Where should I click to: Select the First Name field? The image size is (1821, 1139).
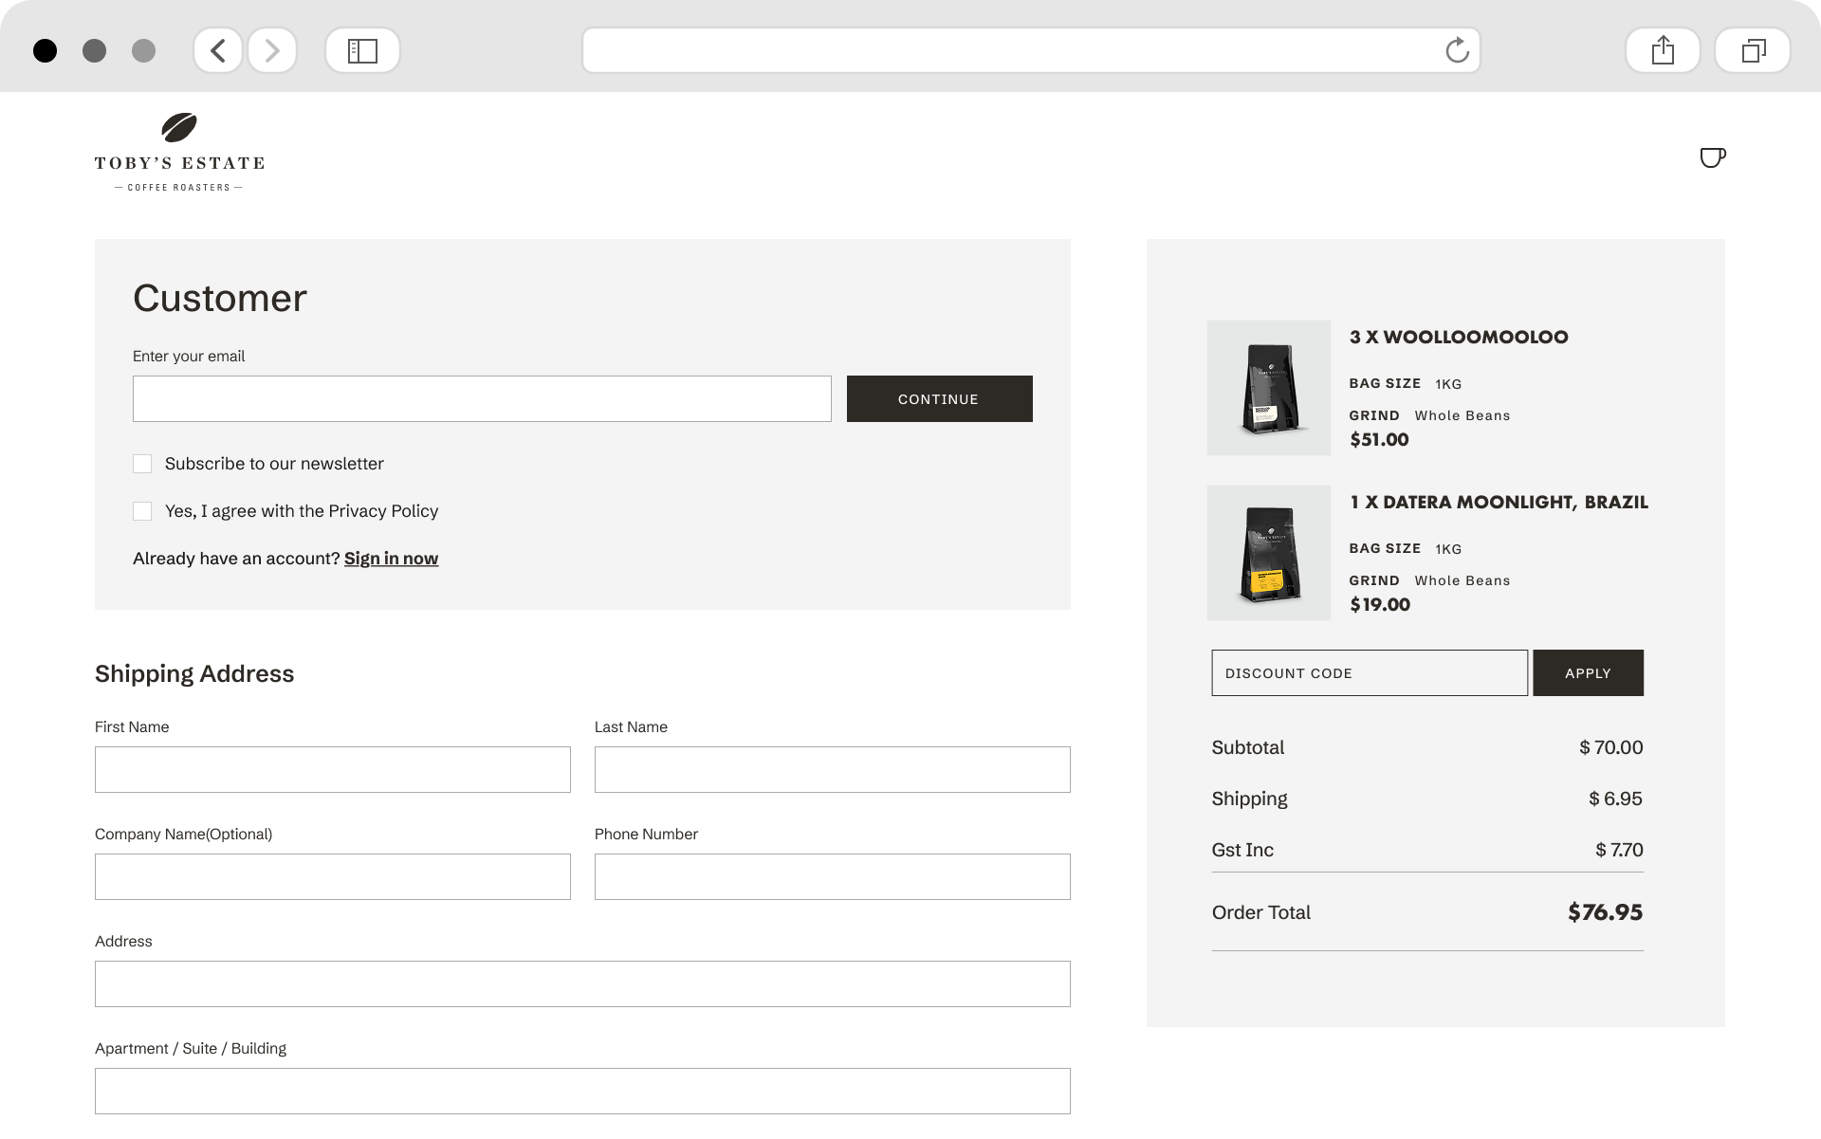[x=332, y=770]
